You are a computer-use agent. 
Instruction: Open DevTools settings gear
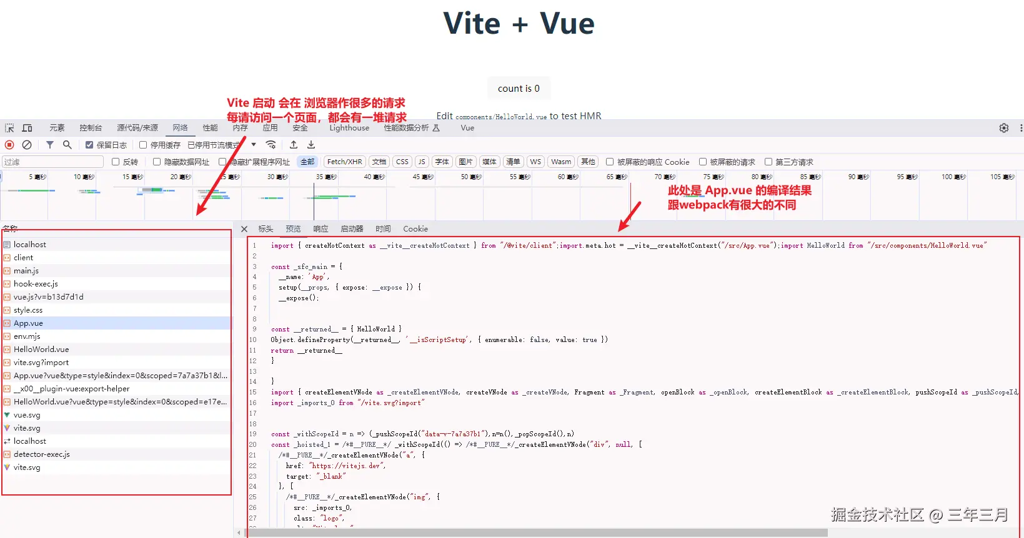click(1004, 128)
